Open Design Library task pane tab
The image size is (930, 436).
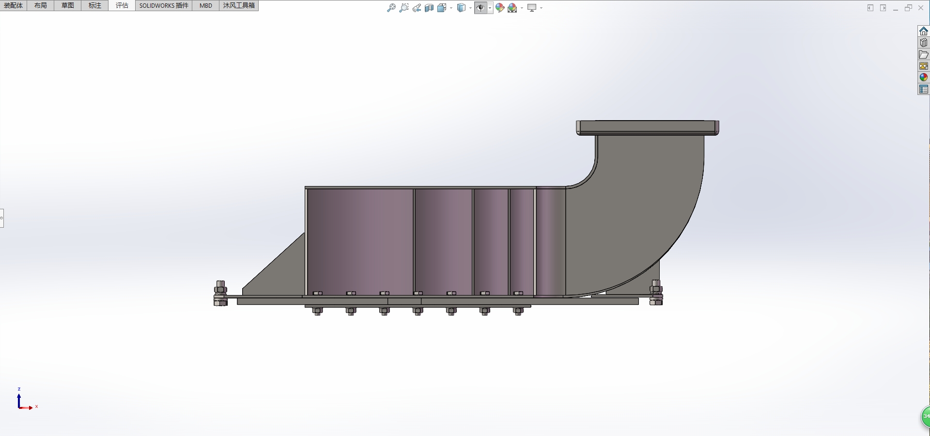pos(924,43)
